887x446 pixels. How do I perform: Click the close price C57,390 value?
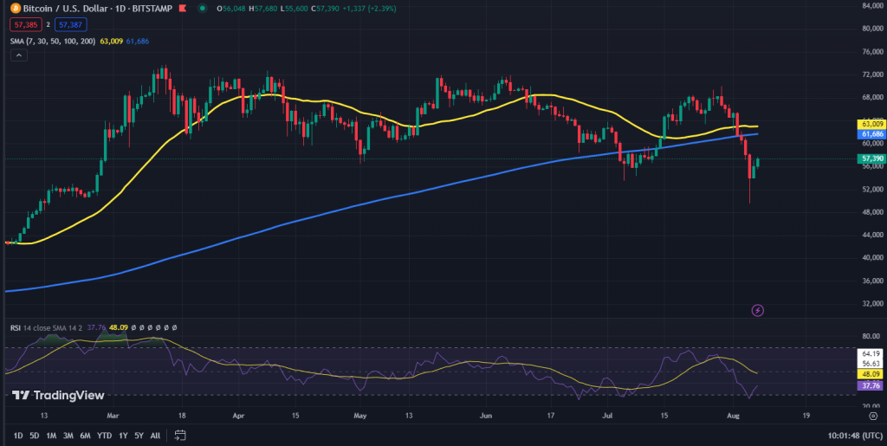point(325,9)
